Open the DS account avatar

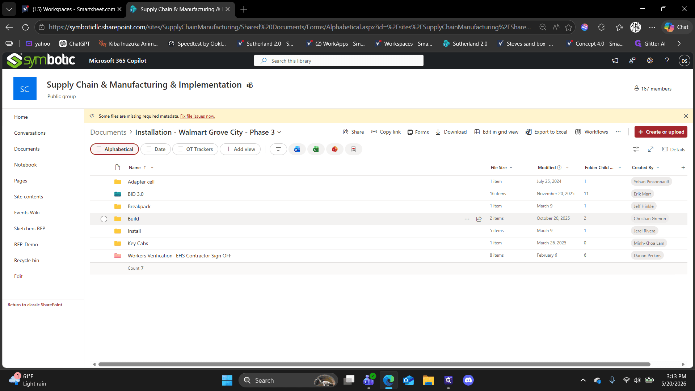point(684,60)
